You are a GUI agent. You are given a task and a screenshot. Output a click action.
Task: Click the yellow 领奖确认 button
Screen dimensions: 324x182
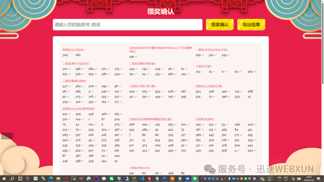coord(219,25)
